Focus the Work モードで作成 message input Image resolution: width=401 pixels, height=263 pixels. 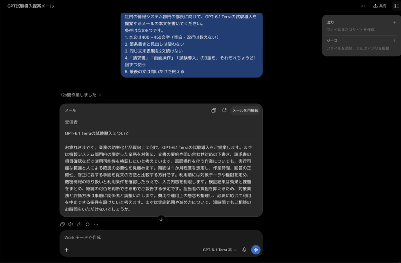pyautogui.click(x=161, y=238)
